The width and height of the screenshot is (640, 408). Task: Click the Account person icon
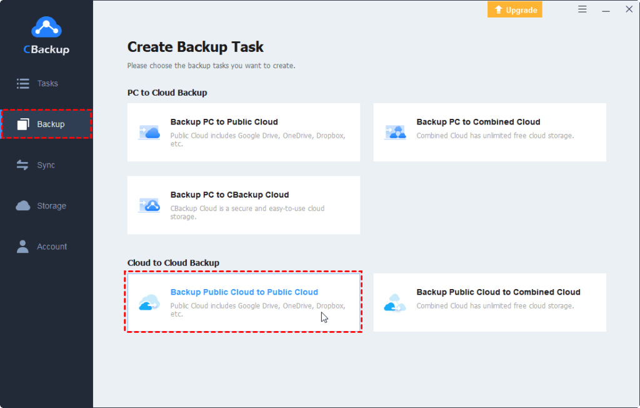coord(23,247)
